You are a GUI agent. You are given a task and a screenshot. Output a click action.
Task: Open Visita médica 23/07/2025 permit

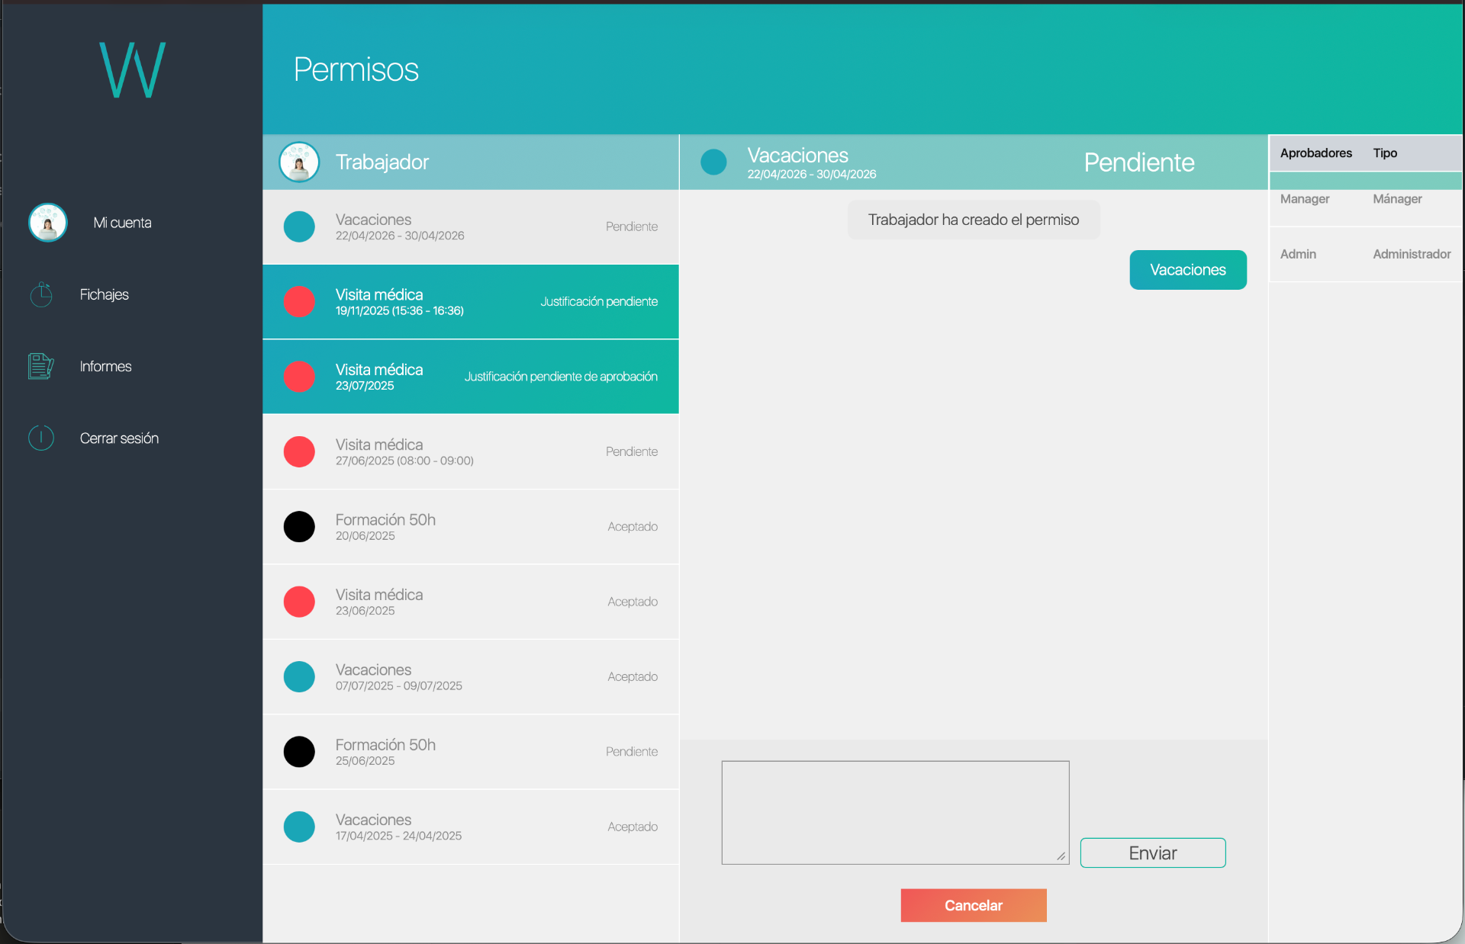tap(471, 377)
